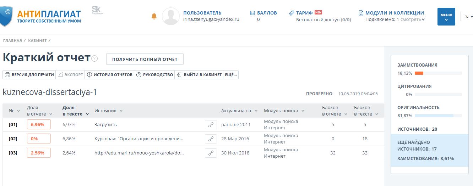Screen dimensions: 473x186
Task: Click the orange Заимствования progress bar
Action: (x=419, y=73)
